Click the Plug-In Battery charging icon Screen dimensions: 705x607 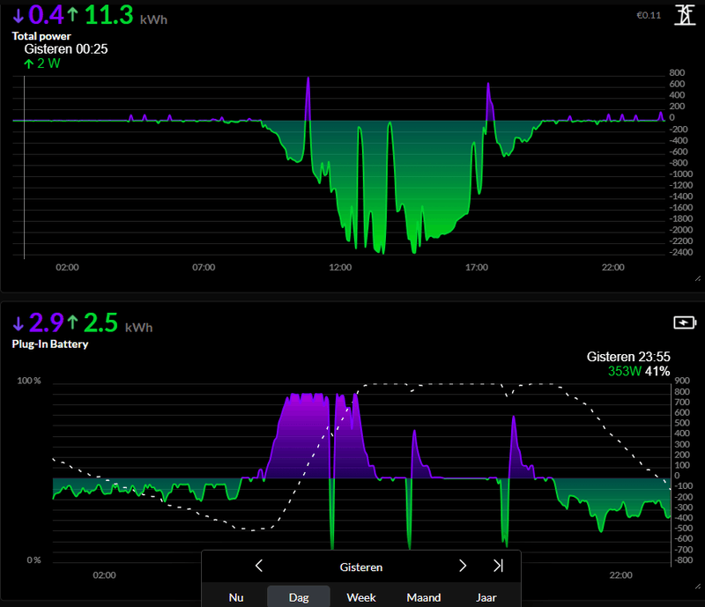click(685, 322)
